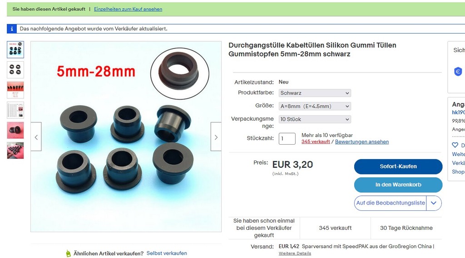Click the green tag icon near Ähnlichen Artikel

pyautogui.click(x=68, y=253)
